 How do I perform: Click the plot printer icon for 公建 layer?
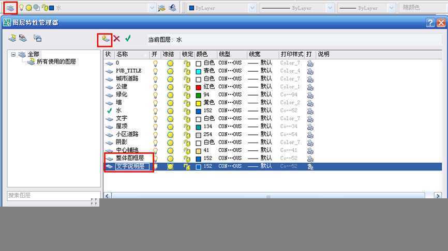310,87
